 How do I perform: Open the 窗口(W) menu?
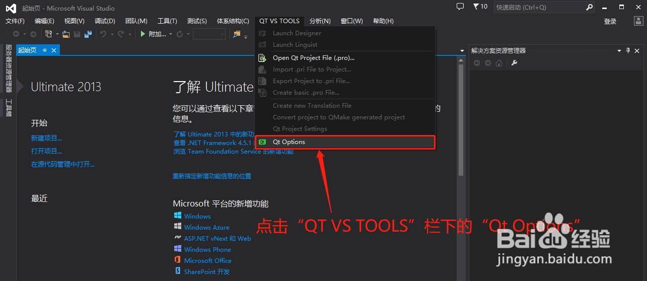tap(351, 21)
